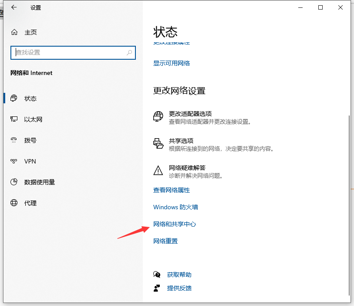Open the Windows 防火墙 link

[x=175, y=207]
